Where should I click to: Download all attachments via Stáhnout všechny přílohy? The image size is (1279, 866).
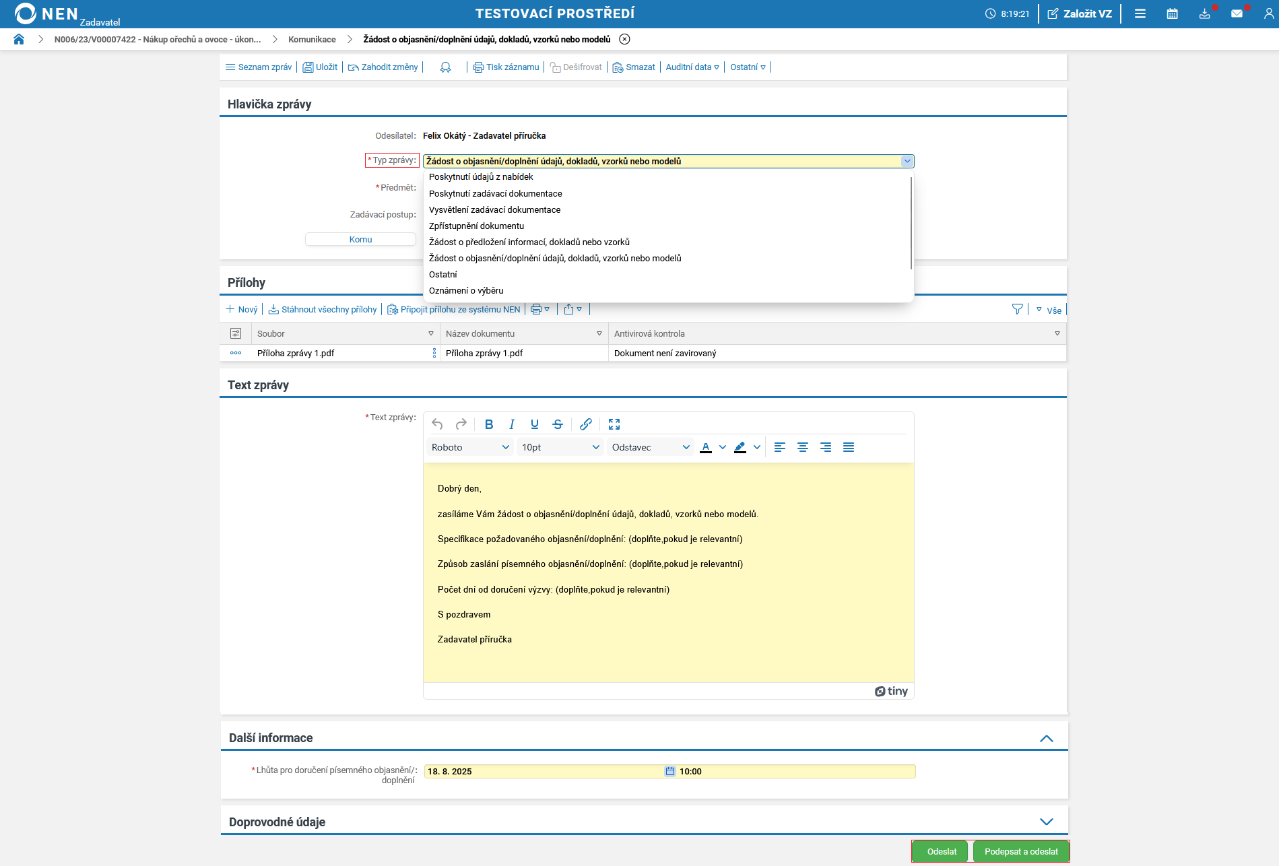point(323,310)
